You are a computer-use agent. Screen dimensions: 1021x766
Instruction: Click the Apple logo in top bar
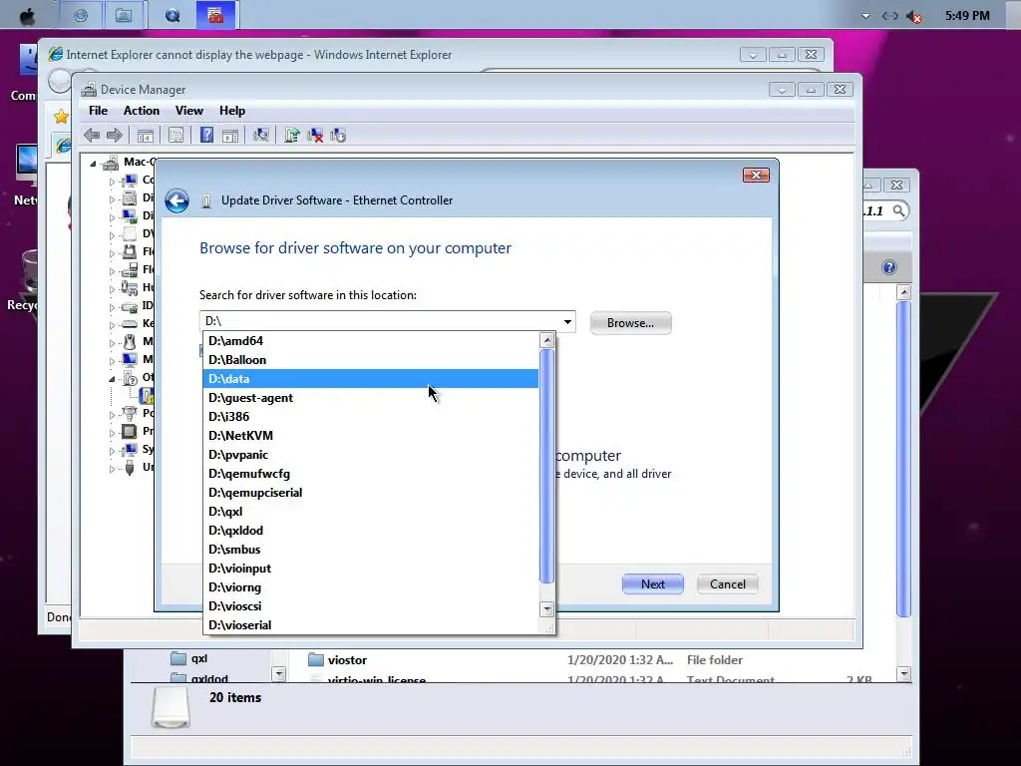pyautogui.click(x=27, y=16)
